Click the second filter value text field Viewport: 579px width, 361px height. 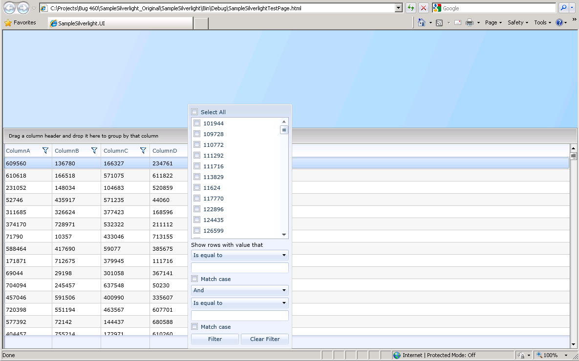point(239,316)
